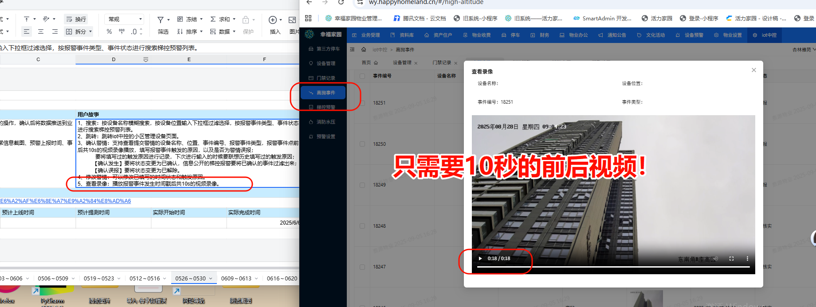
Task: Open 梯控预警 in the sidebar
Action: tap(322, 107)
